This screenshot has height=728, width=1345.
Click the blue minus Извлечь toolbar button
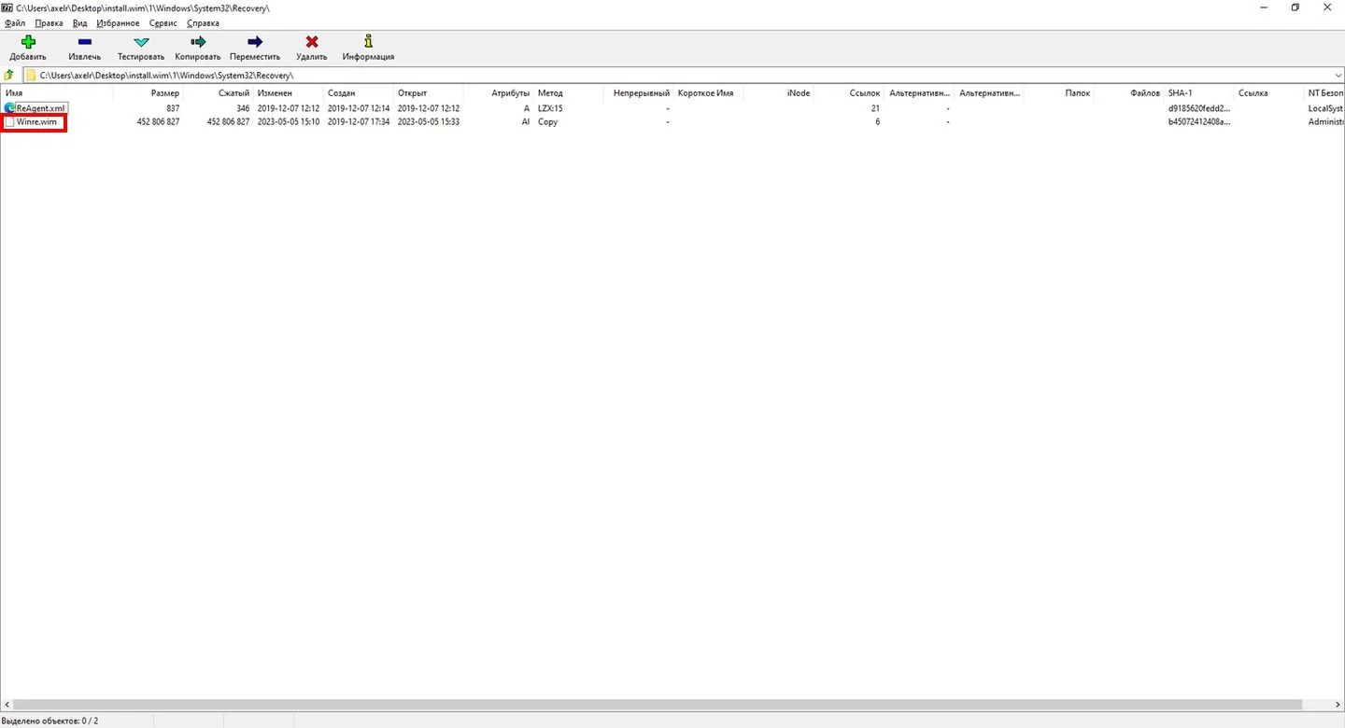point(84,49)
